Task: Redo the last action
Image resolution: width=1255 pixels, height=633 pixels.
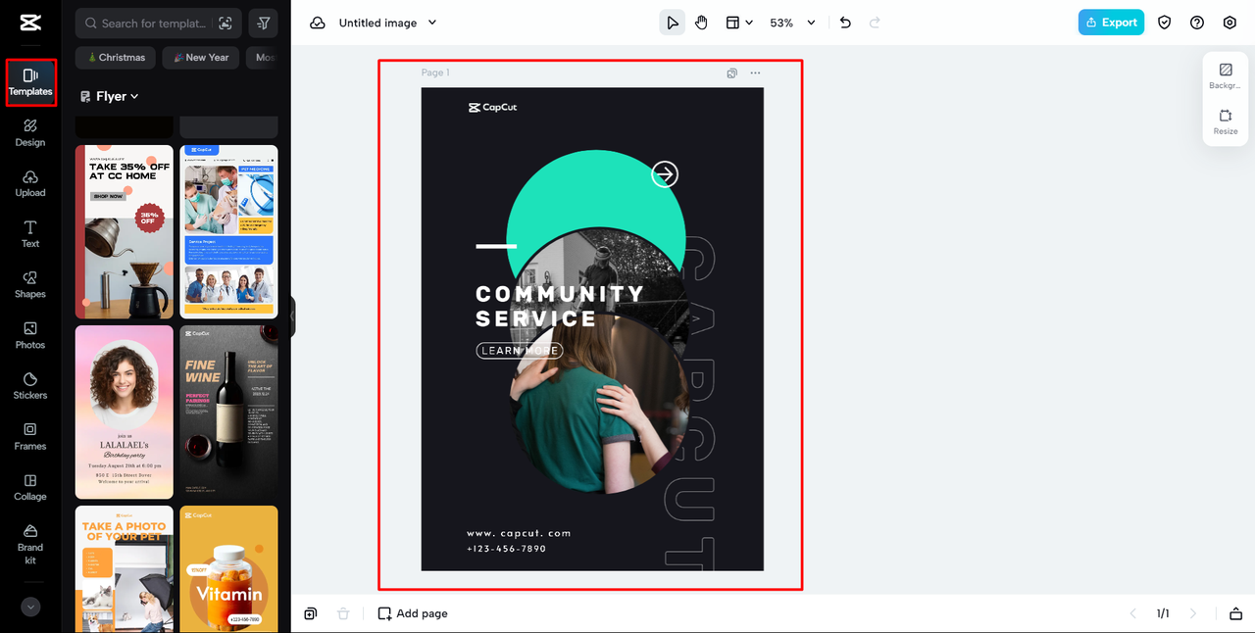Action: pyautogui.click(x=875, y=23)
